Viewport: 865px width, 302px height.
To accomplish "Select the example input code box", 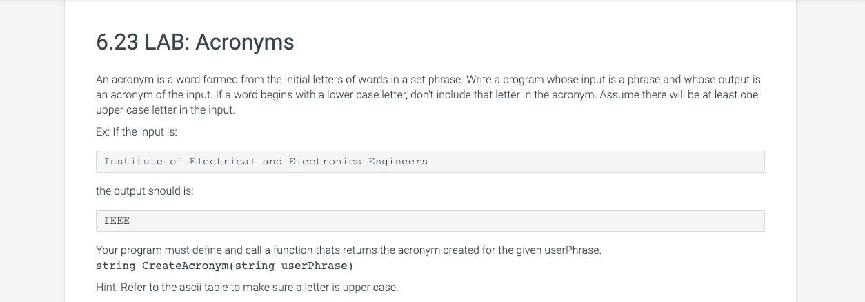I will click(x=430, y=162).
